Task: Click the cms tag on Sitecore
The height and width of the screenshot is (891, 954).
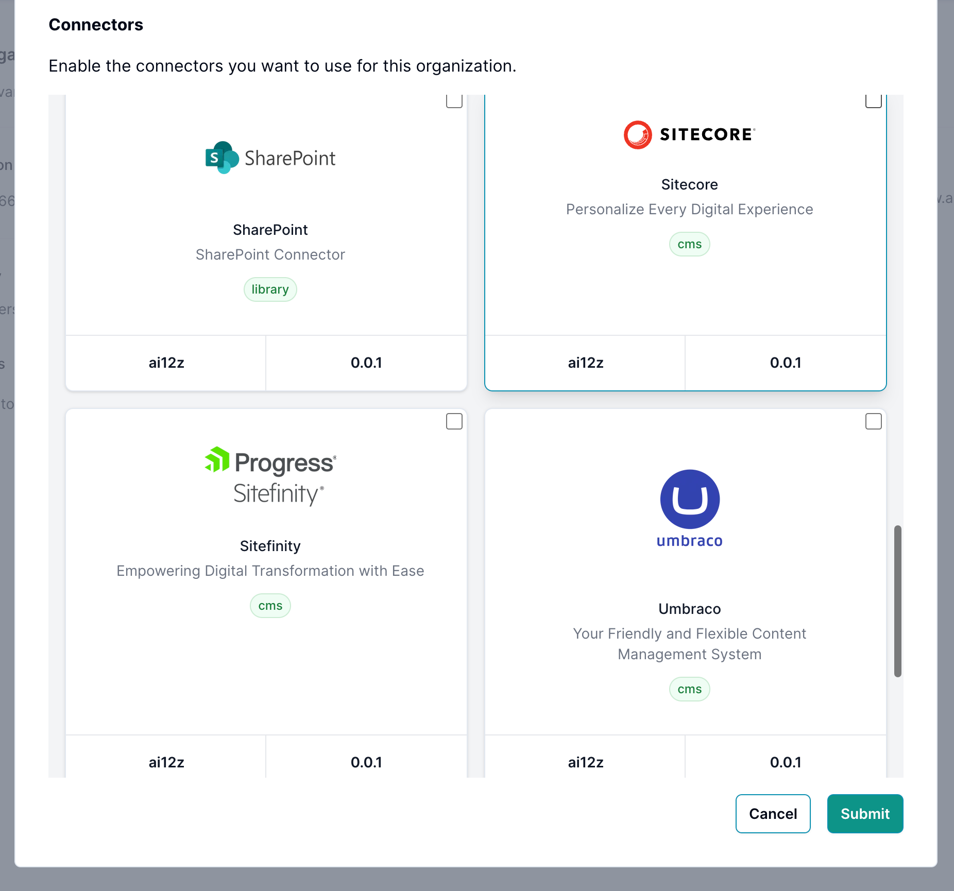Action: (x=689, y=244)
